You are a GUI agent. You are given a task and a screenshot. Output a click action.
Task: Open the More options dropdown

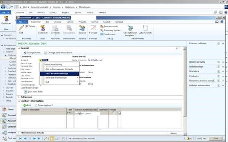pyautogui.click(x=44, y=105)
